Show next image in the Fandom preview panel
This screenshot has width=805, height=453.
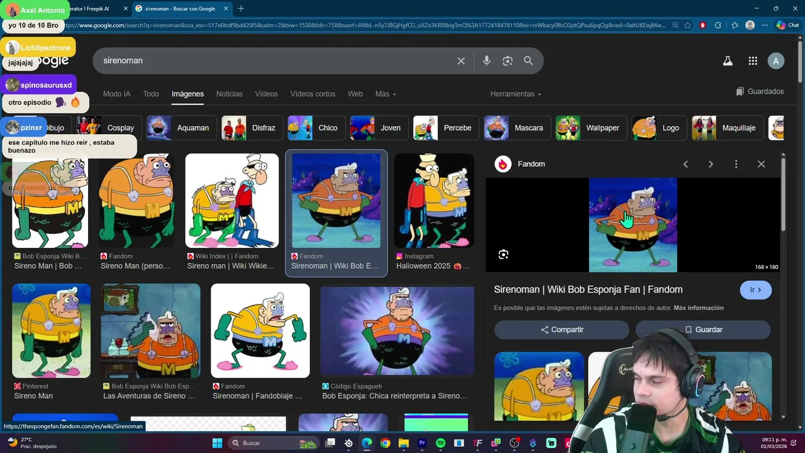[x=711, y=164]
